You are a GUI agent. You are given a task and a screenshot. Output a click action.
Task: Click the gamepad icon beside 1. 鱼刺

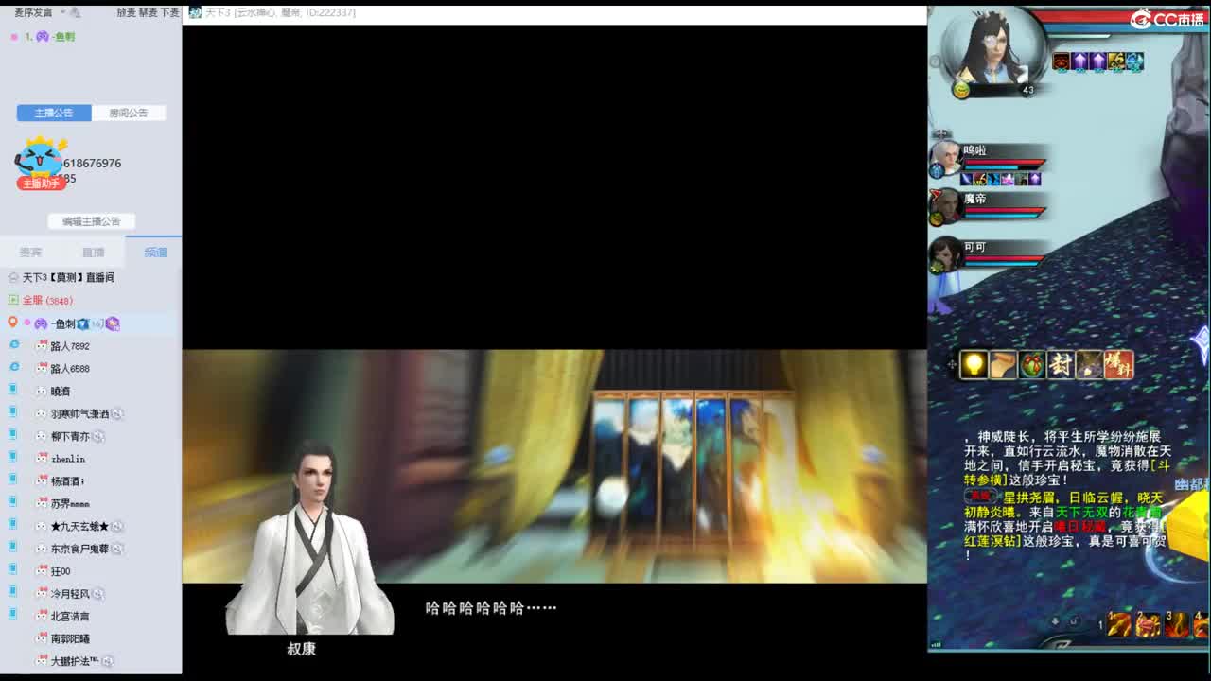point(43,36)
